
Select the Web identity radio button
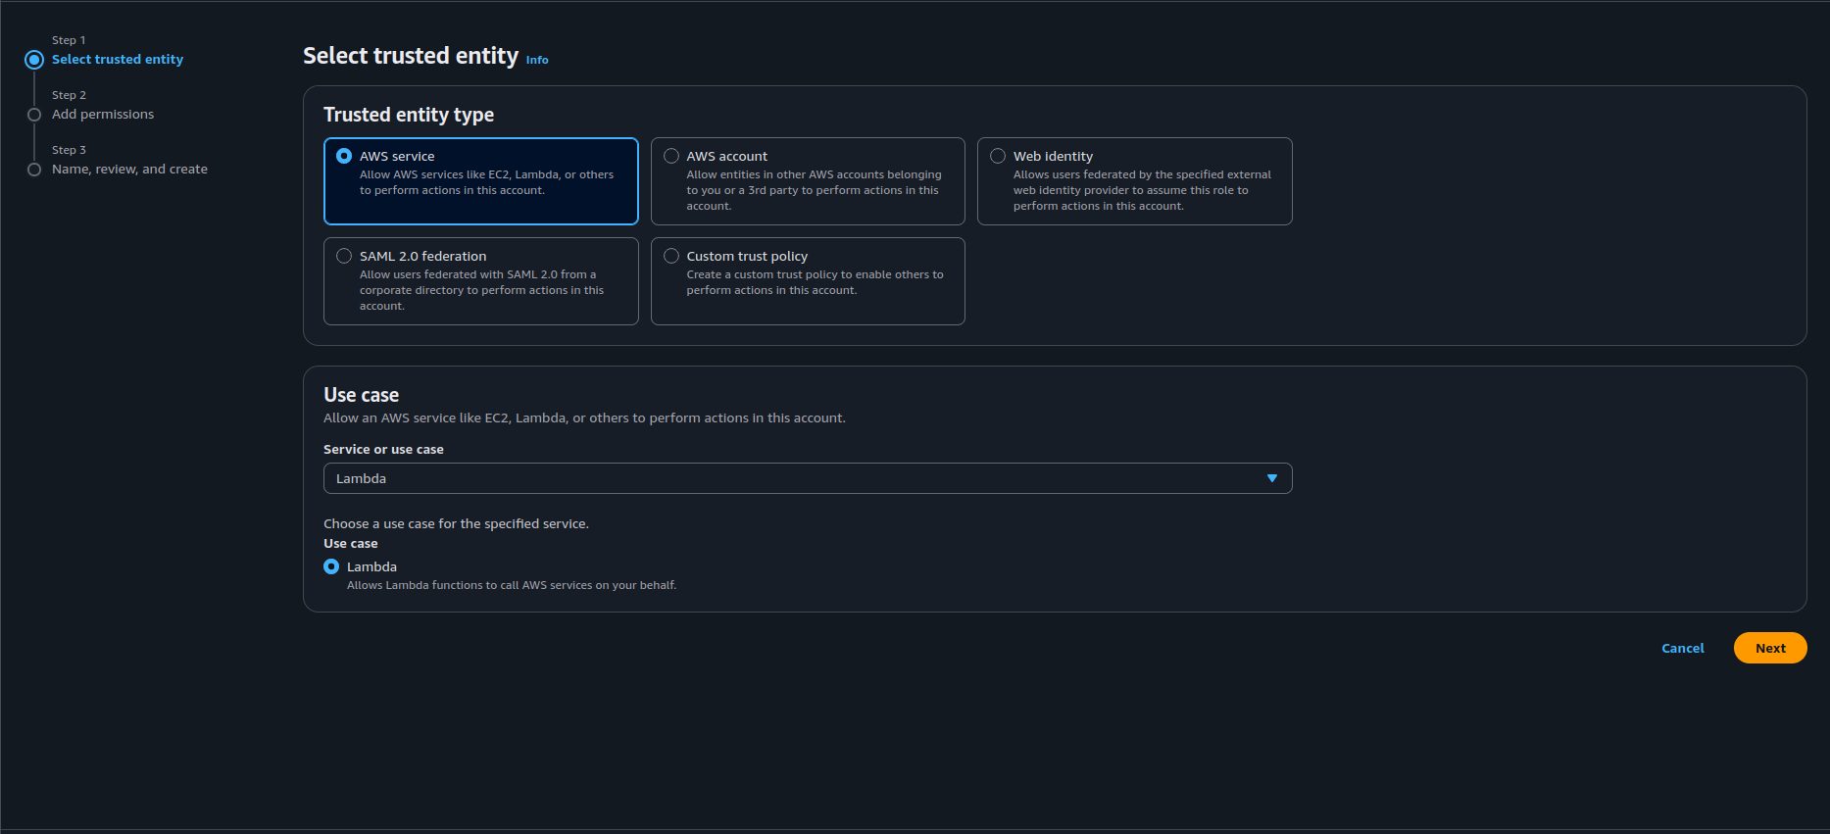(998, 156)
